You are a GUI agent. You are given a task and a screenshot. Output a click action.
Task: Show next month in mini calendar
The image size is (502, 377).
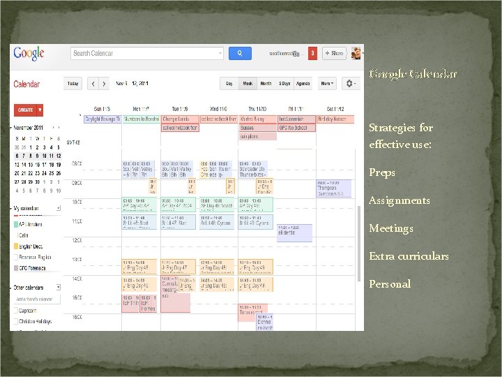pos(59,128)
